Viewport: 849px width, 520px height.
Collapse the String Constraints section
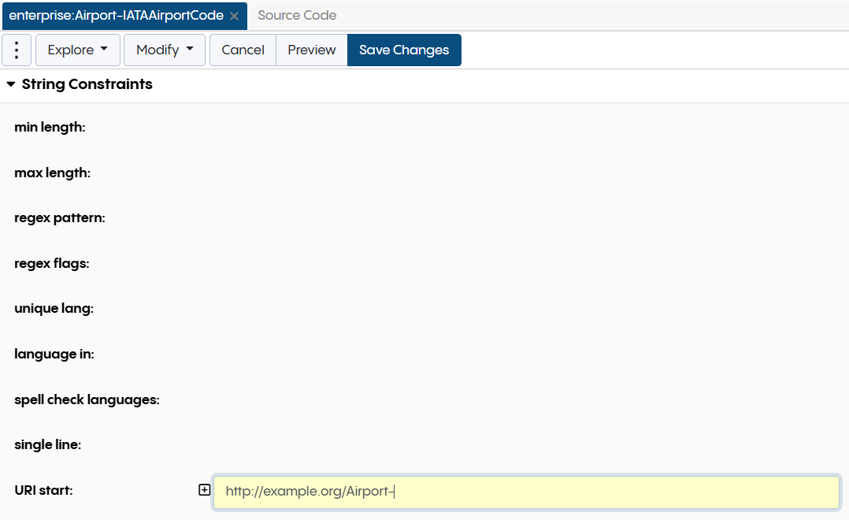(x=11, y=84)
